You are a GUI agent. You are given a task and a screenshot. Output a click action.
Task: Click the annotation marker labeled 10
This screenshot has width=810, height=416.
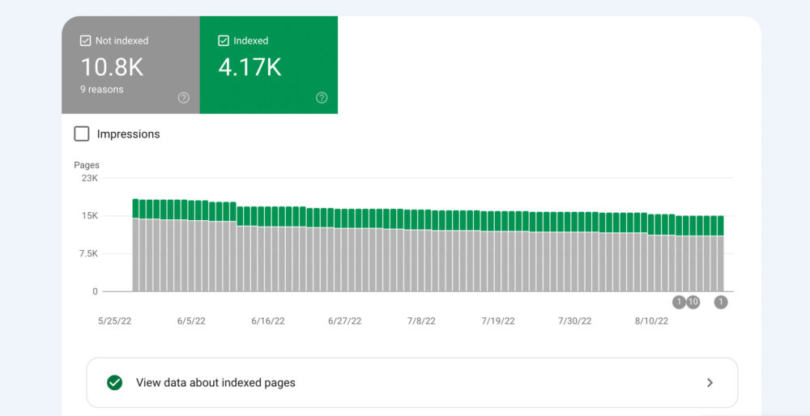click(x=693, y=302)
